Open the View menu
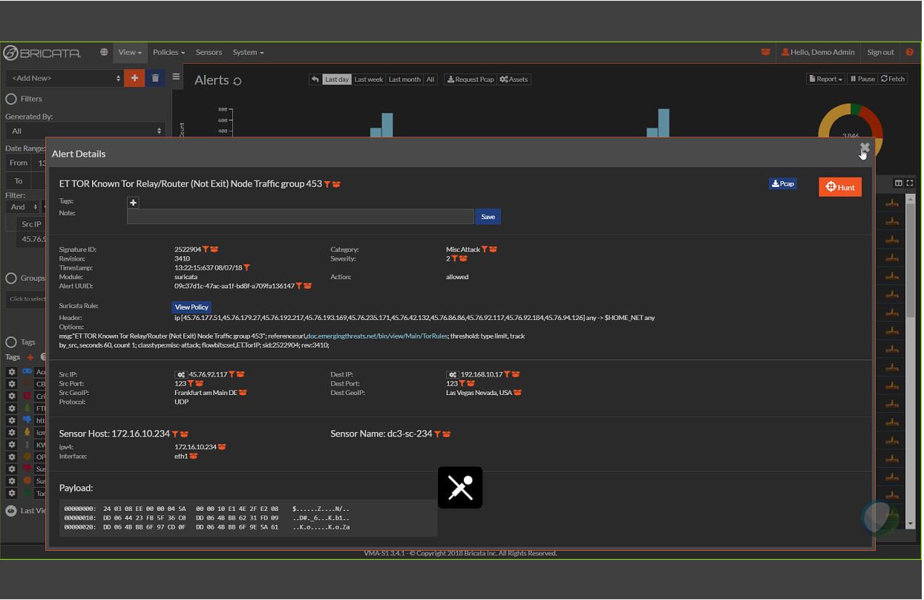Screen dimensions: 924x600 click(x=130, y=52)
